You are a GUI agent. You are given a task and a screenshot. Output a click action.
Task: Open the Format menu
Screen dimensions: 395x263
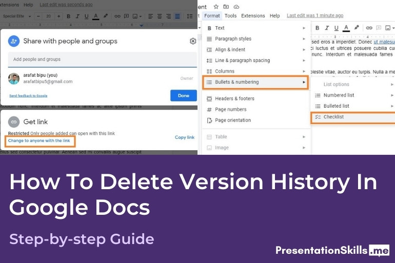click(x=212, y=16)
